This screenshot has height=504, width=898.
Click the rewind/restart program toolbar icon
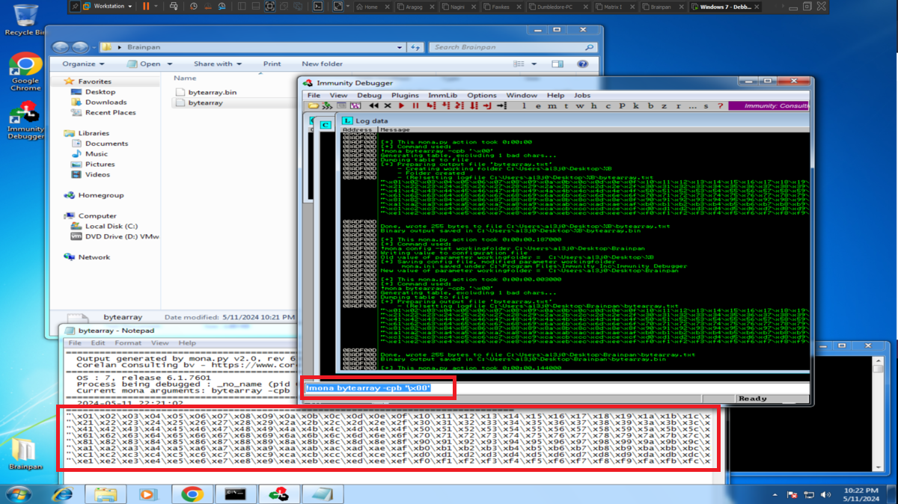(374, 105)
